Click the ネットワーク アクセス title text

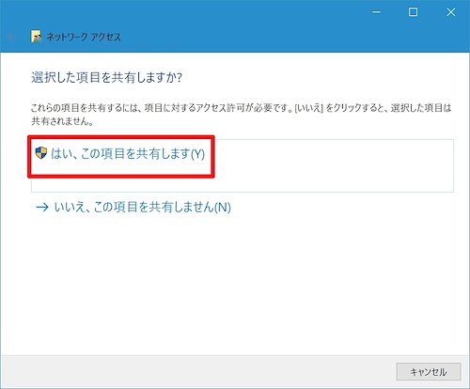click(x=84, y=37)
